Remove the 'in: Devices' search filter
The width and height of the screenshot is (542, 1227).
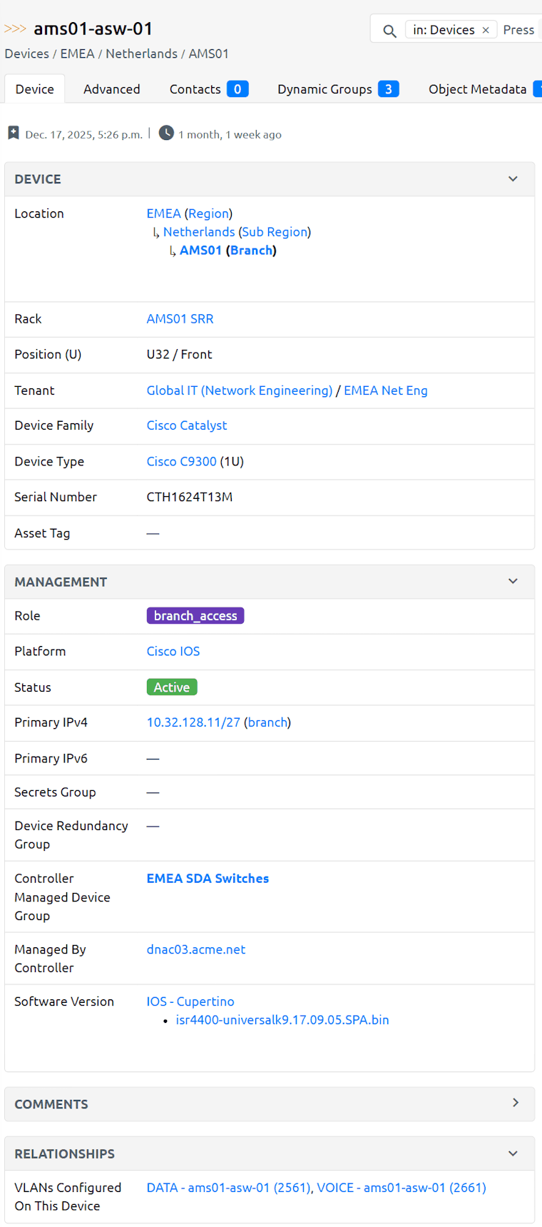(x=486, y=30)
